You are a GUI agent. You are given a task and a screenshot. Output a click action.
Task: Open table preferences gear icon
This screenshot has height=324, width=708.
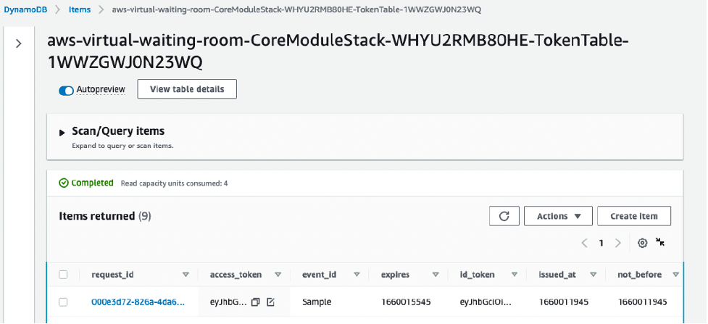[642, 243]
